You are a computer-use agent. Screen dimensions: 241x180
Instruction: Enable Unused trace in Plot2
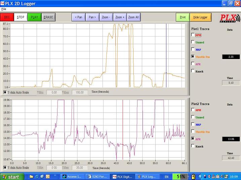pyautogui.click(x=193, y=117)
